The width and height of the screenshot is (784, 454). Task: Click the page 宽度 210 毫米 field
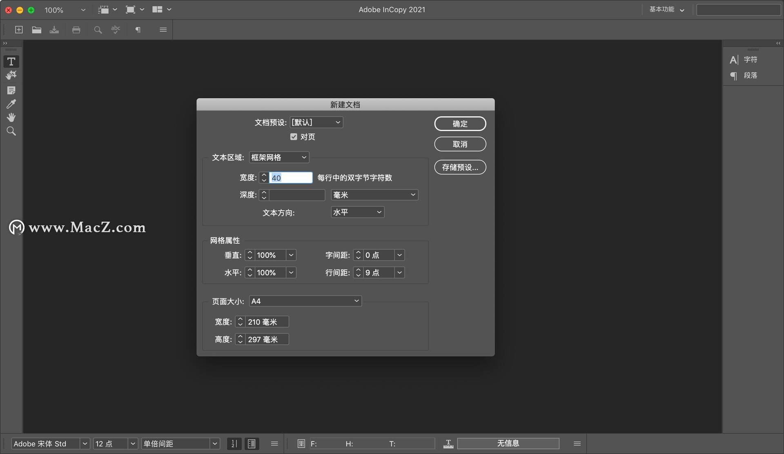tap(267, 322)
